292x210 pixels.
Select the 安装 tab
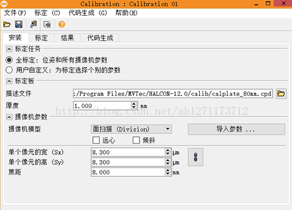[x=15, y=37]
